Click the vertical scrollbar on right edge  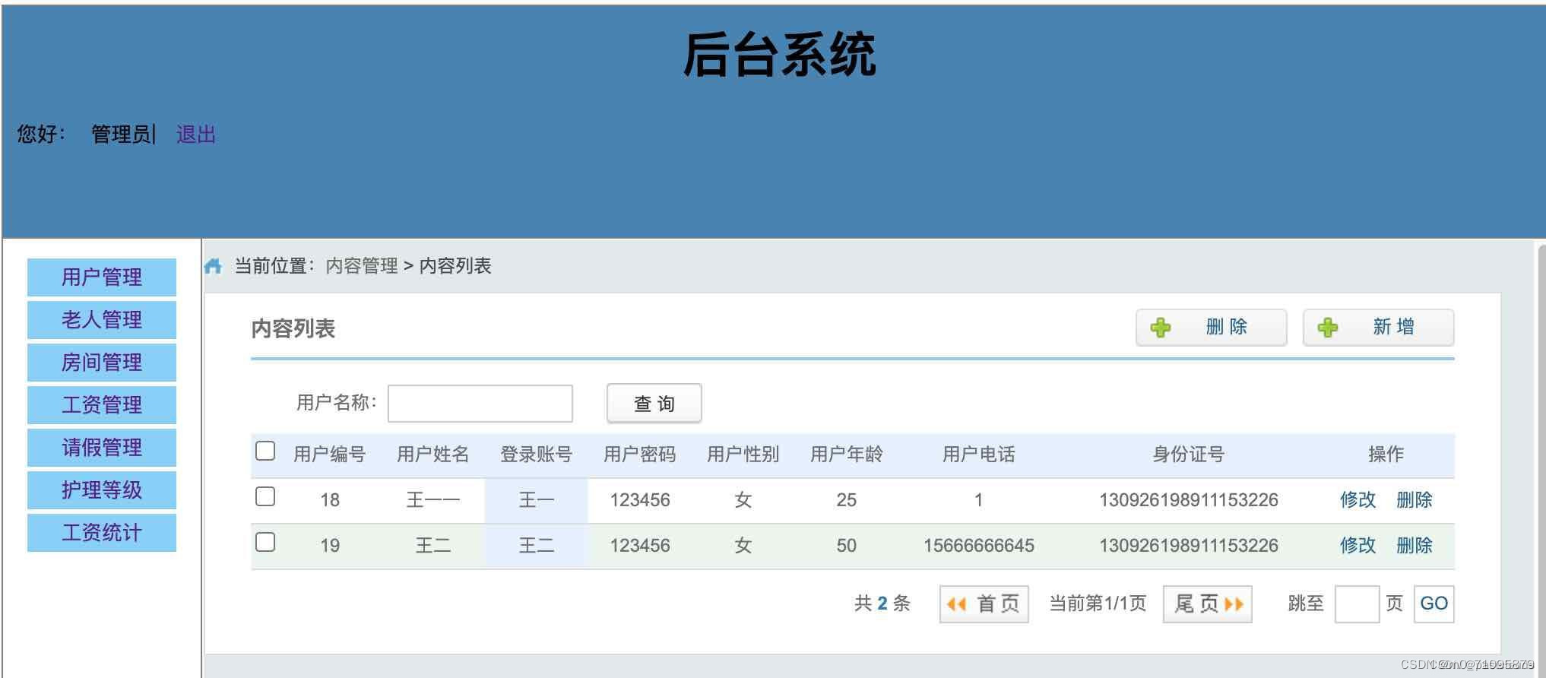(x=1541, y=460)
